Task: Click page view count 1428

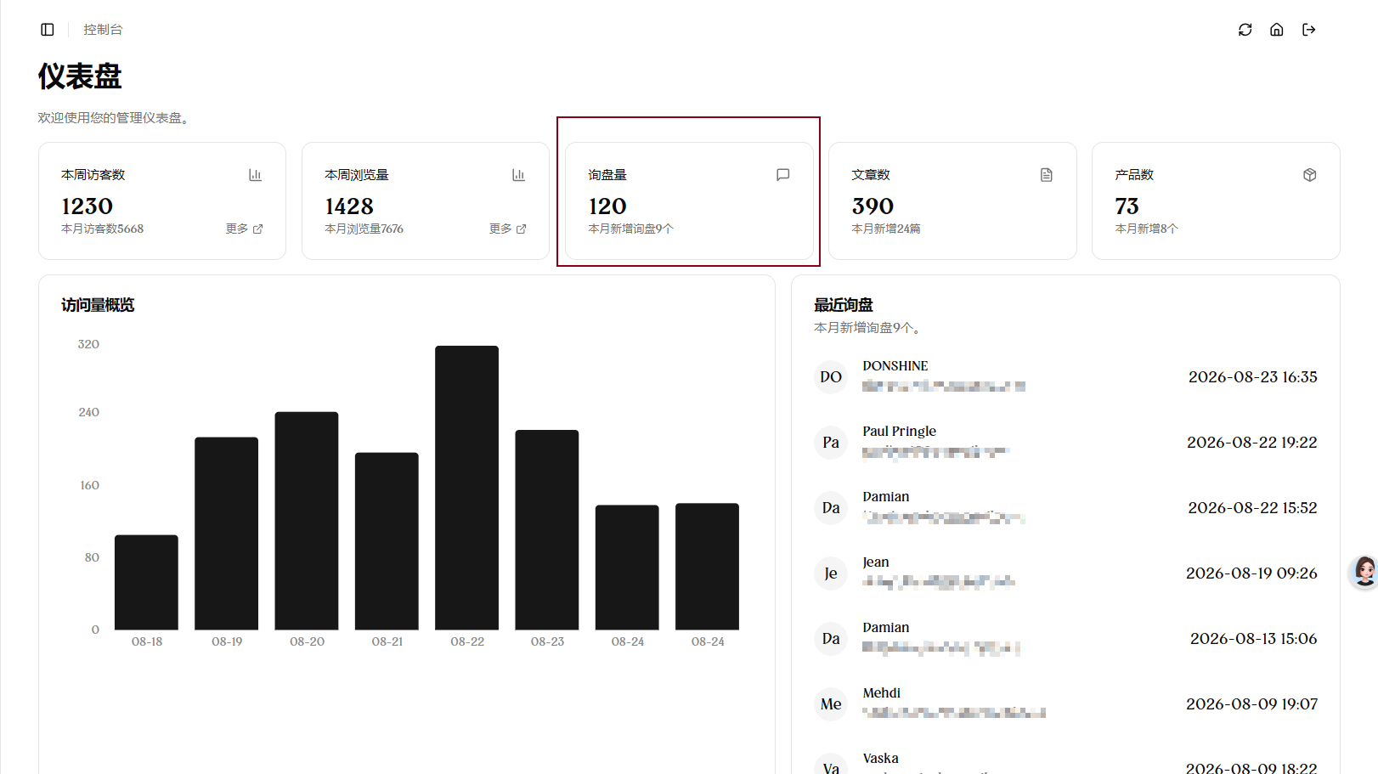Action: click(x=349, y=206)
